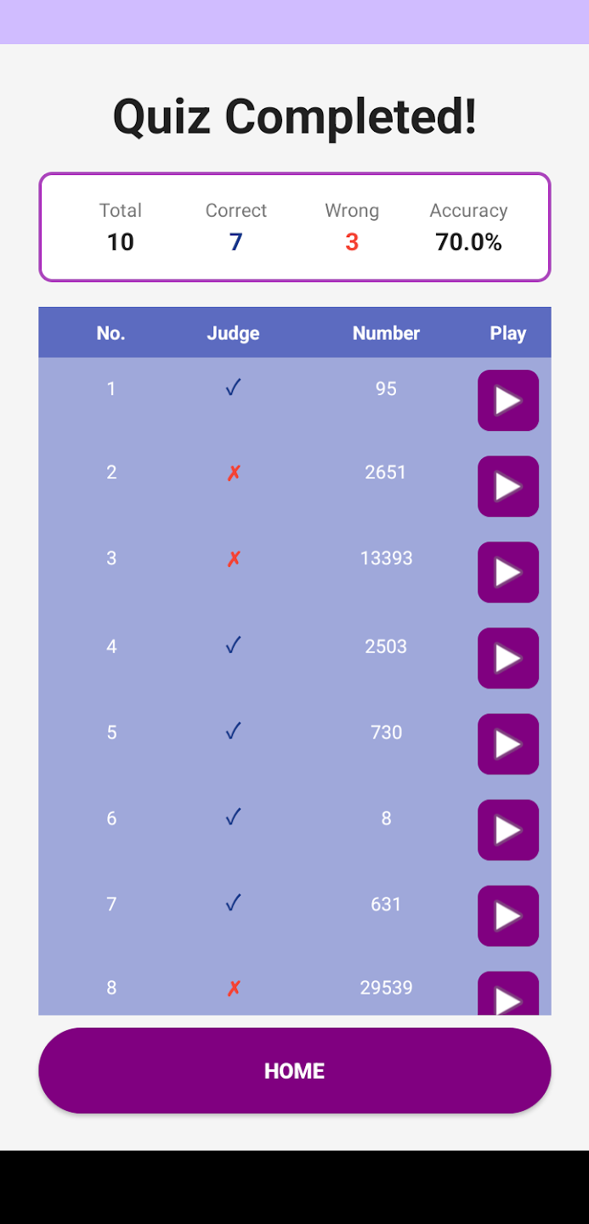Play the audio for number 13393
This screenshot has height=1224, width=589.
click(507, 572)
